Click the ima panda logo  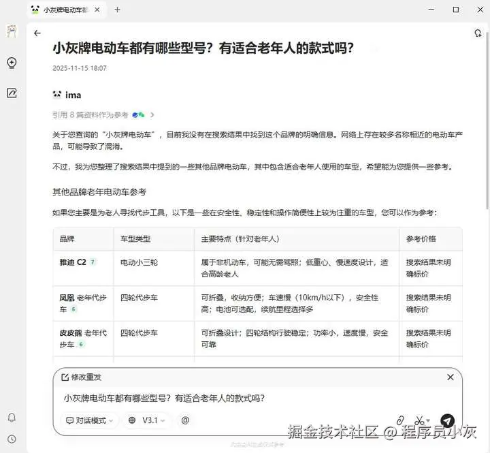[57, 95]
